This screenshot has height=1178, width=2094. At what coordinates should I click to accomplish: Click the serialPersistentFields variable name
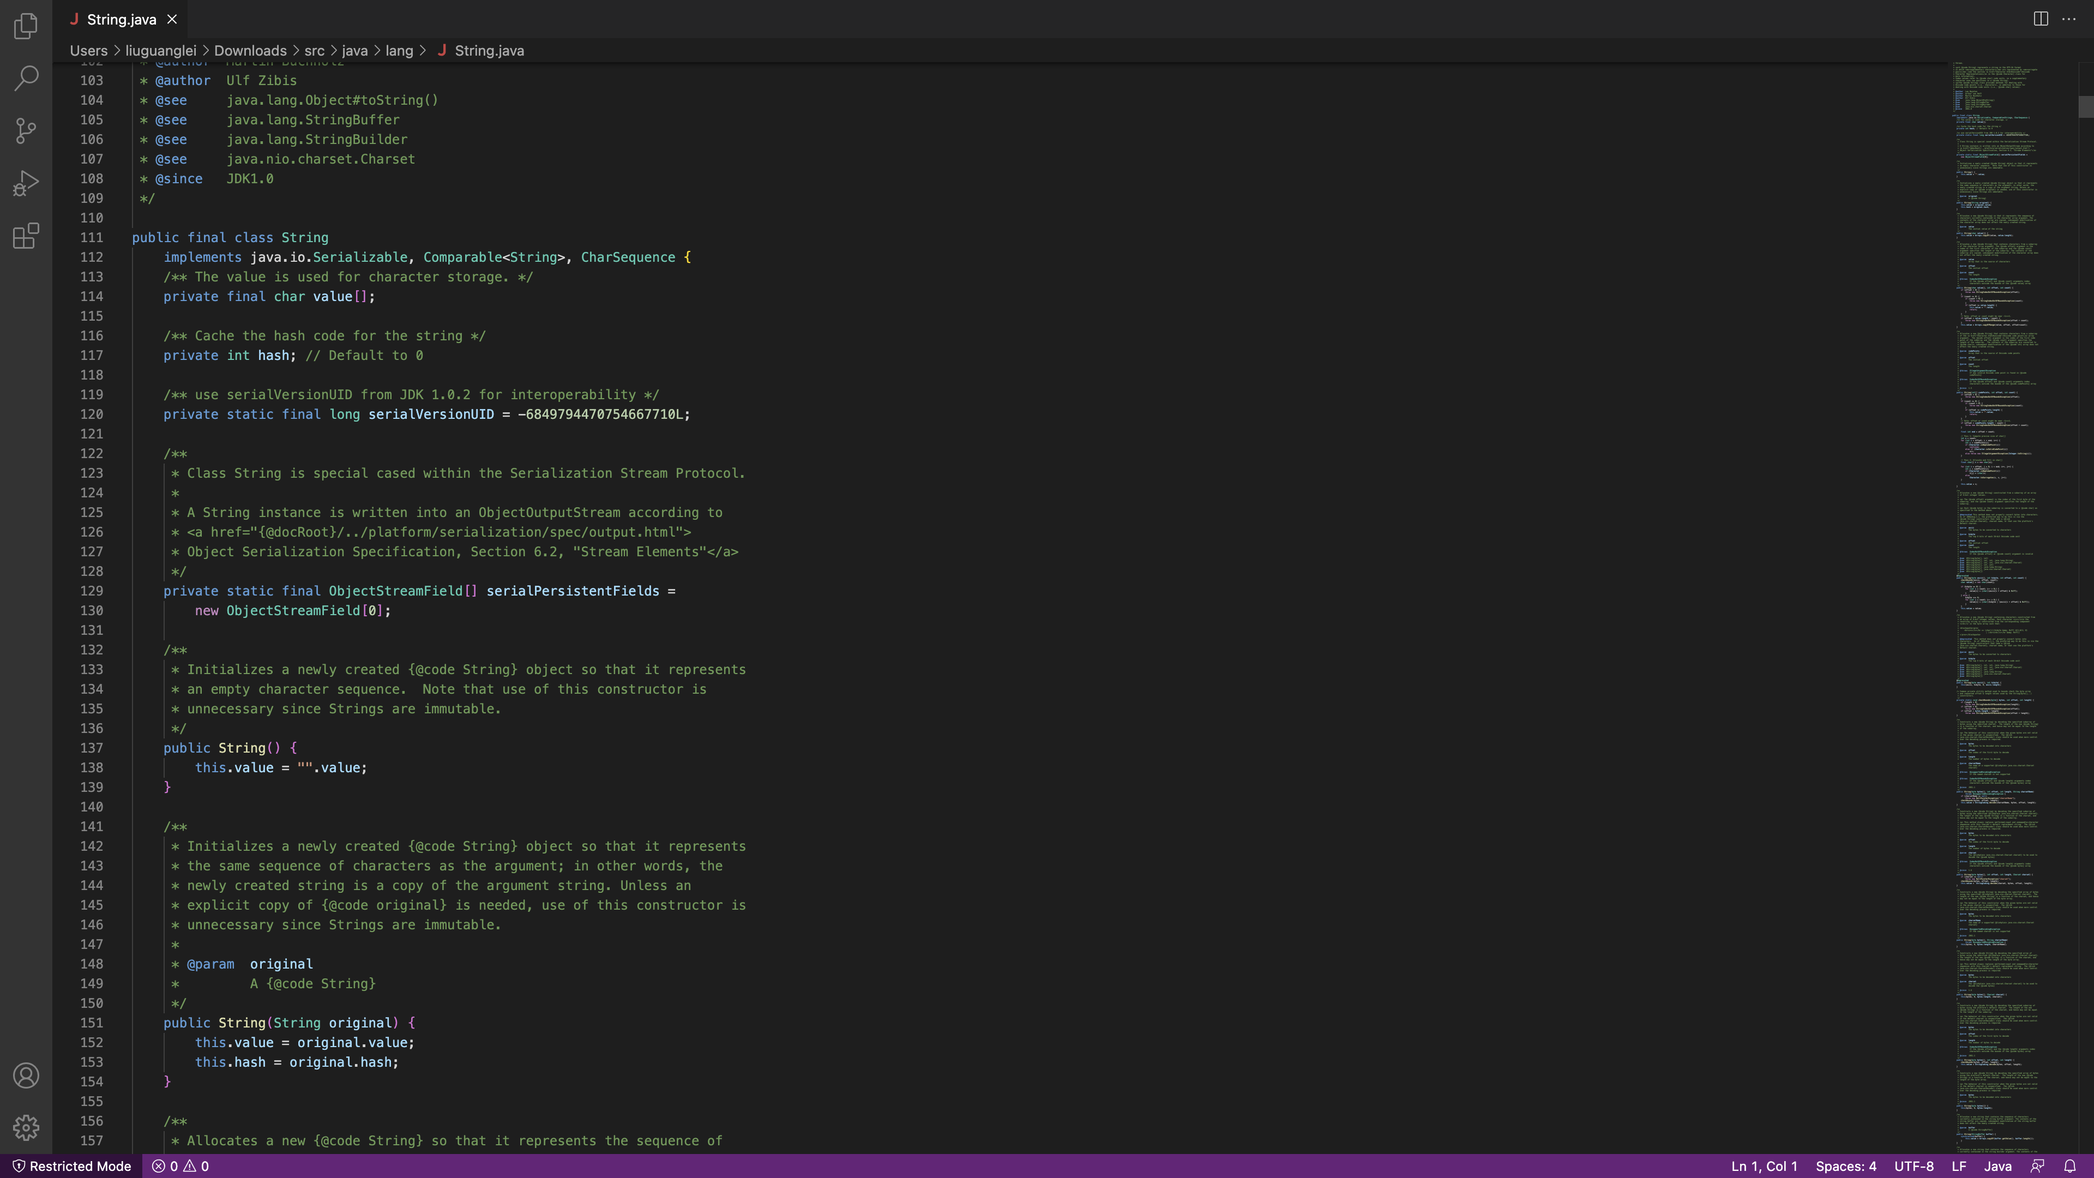pyautogui.click(x=573, y=591)
